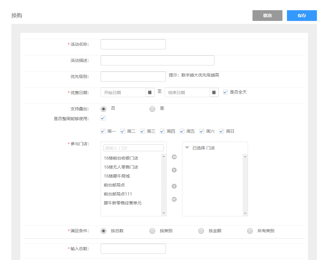Viewport: 322px width, 260px height.
Task: Click the 取消 button
Action: coord(267,16)
